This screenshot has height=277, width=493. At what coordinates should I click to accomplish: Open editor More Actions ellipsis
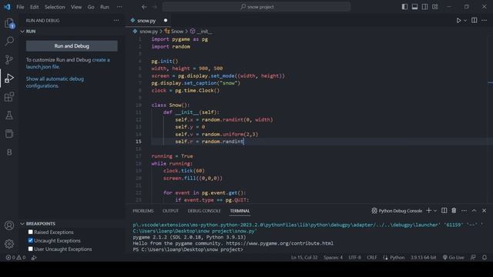(x=485, y=21)
